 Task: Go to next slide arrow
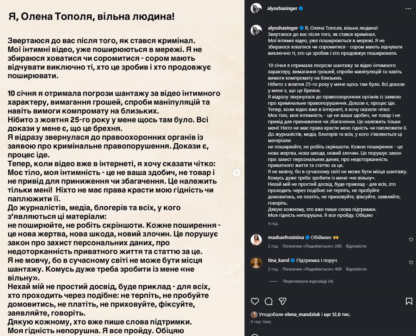pyautogui.click(x=237, y=173)
